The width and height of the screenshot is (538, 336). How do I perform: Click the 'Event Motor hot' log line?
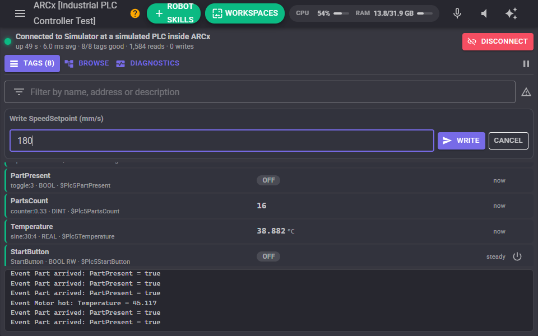coord(84,303)
